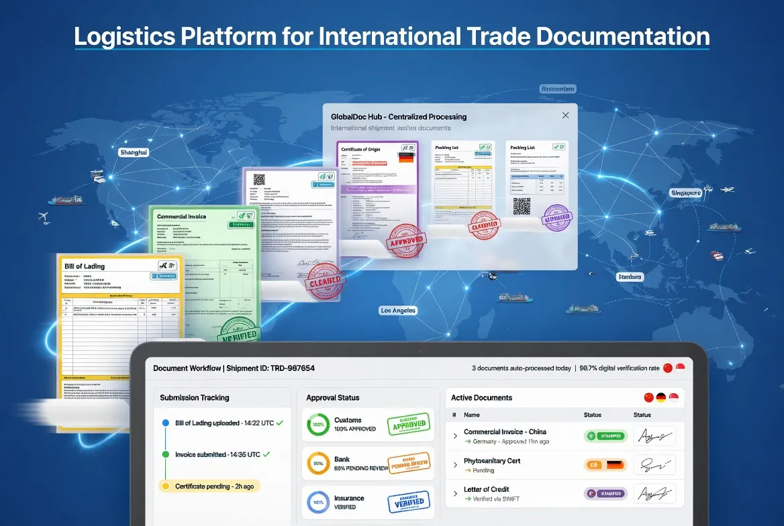Open the Approval Status panel
Viewport: 784px width, 526px height.
(x=332, y=397)
